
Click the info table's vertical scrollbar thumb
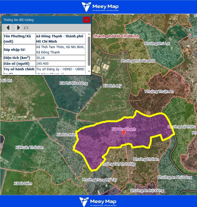[x=89, y=51]
